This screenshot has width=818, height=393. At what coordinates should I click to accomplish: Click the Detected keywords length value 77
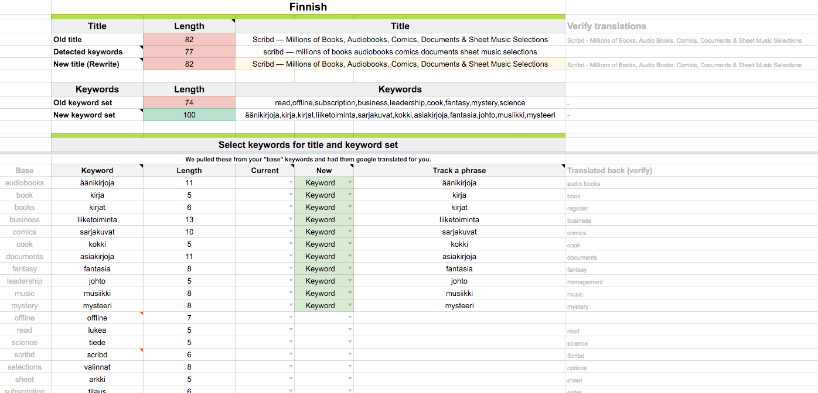tap(189, 51)
